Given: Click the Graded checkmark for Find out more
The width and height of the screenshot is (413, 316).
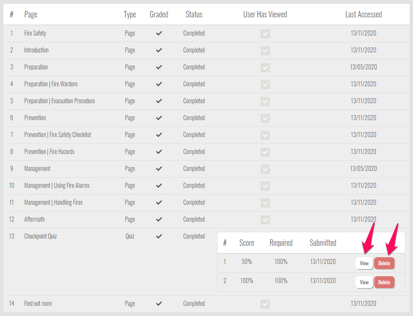Looking at the screenshot, I should [159, 304].
